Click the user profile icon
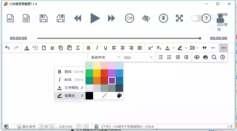This screenshot has height=131, width=237. click(220, 18)
